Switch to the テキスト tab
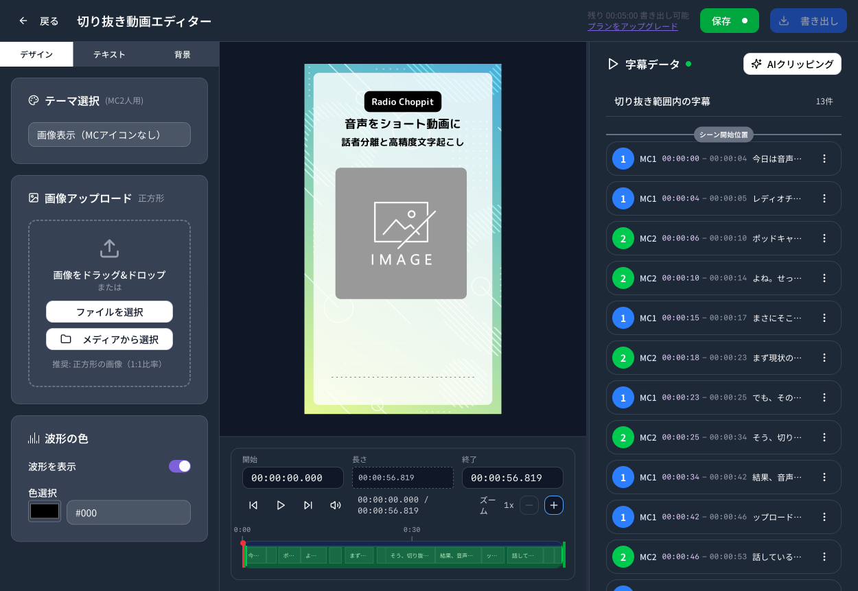 tap(109, 54)
